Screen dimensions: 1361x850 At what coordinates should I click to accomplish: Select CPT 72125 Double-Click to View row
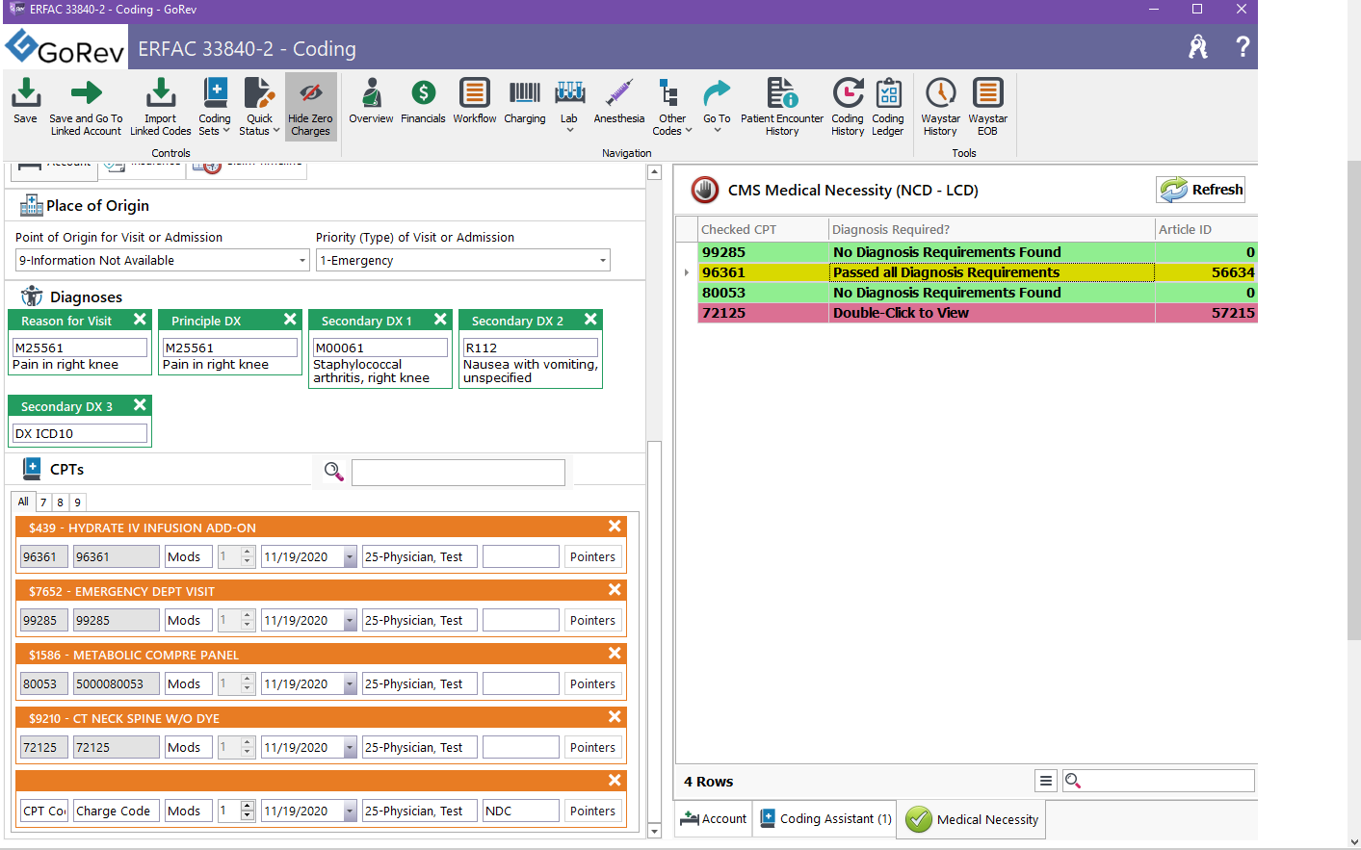click(979, 313)
